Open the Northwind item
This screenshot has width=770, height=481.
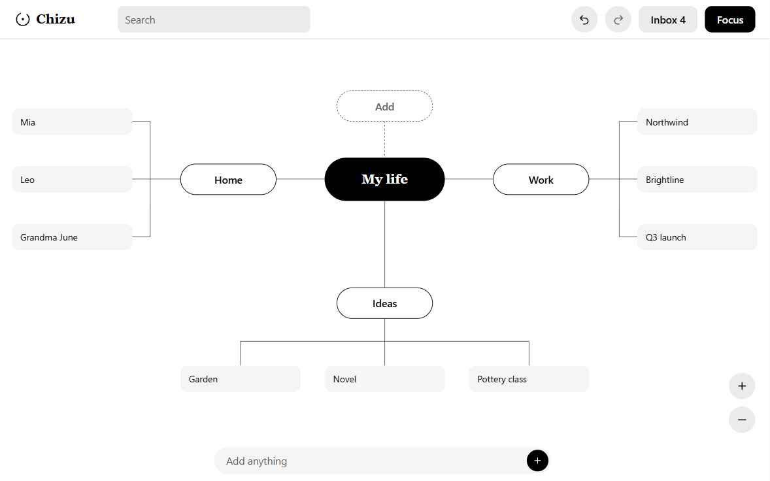click(697, 122)
